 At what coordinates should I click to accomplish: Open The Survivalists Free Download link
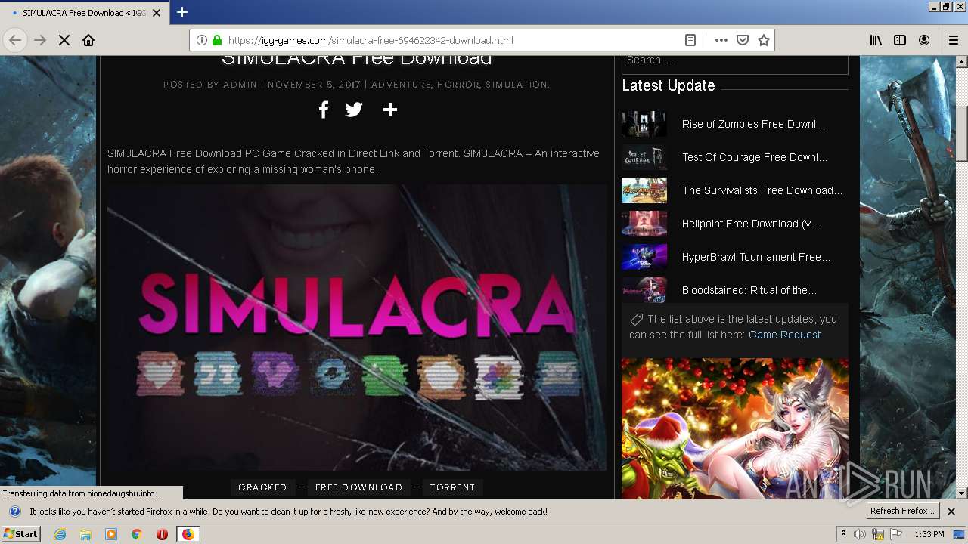coord(762,190)
